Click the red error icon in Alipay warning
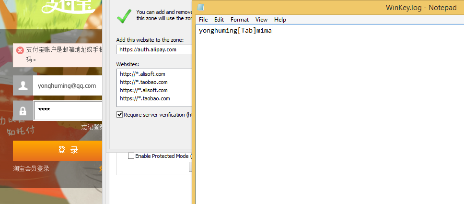Image resolution: width=464 pixels, height=204 pixels. coord(20,50)
